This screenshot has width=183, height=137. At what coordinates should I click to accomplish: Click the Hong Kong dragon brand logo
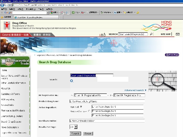[157, 26]
